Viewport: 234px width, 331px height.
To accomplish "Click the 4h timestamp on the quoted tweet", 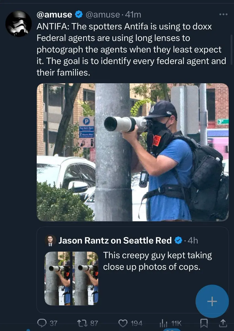I will pos(193,241).
